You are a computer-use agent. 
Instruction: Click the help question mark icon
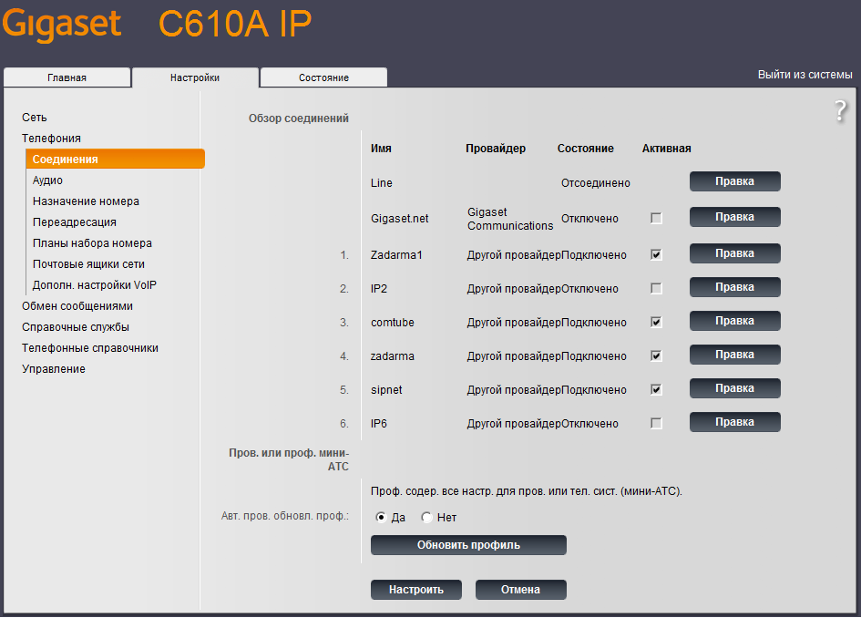click(839, 111)
